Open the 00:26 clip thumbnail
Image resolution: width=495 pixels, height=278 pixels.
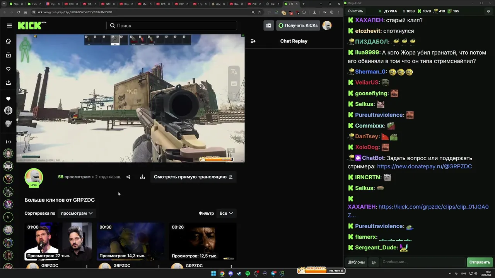(203, 241)
